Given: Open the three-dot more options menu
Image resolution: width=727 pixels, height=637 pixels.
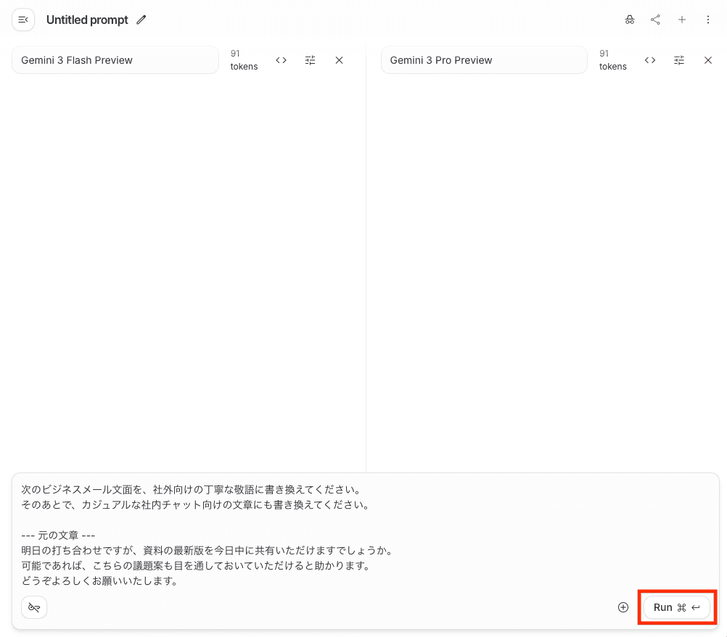Looking at the screenshot, I should pos(708,20).
